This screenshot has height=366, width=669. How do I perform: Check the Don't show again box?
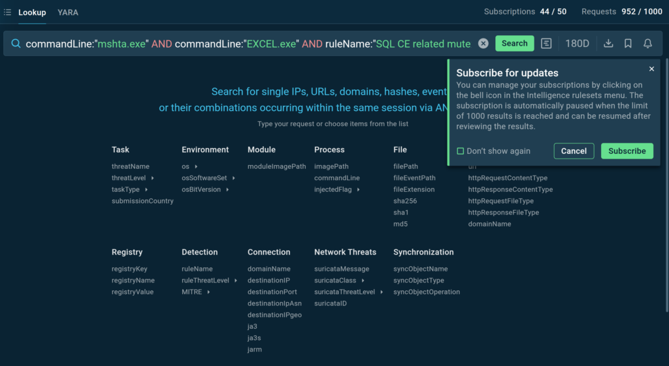coord(461,151)
